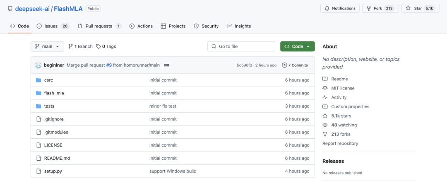Click the beginlner avatar image
The height and width of the screenshot is (181, 447).
pyautogui.click(x=38, y=65)
